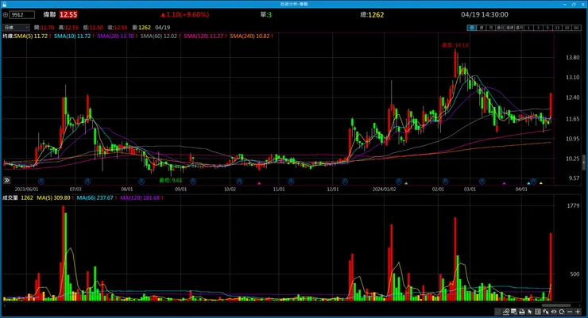Click the yellow triangle marker after the 04/01 date
The height and width of the screenshot is (318, 588).
[x=541, y=183]
